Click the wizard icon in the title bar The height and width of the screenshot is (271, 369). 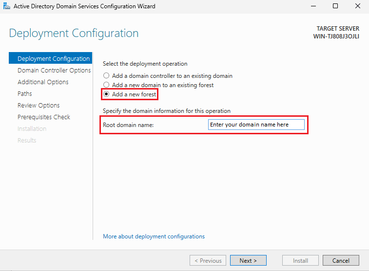tap(7, 6)
